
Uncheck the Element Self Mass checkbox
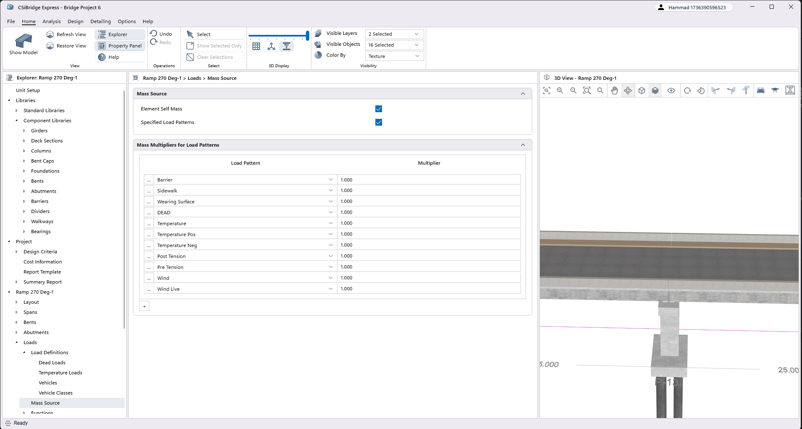click(379, 109)
